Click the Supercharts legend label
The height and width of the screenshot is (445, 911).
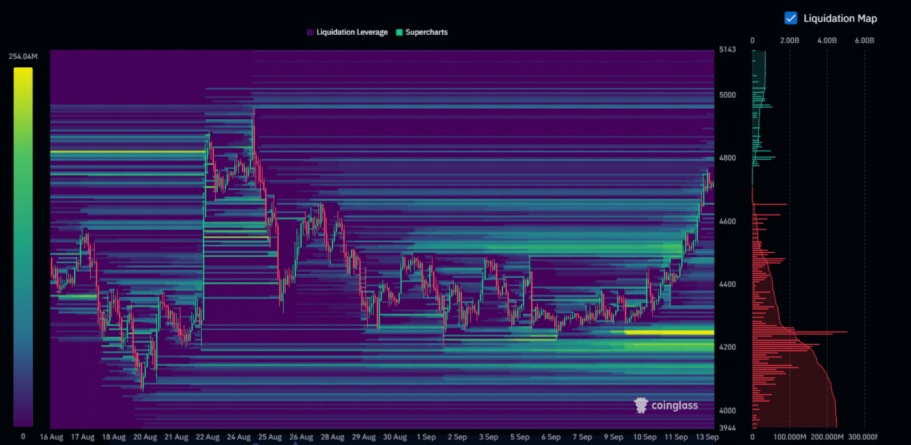point(426,33)
